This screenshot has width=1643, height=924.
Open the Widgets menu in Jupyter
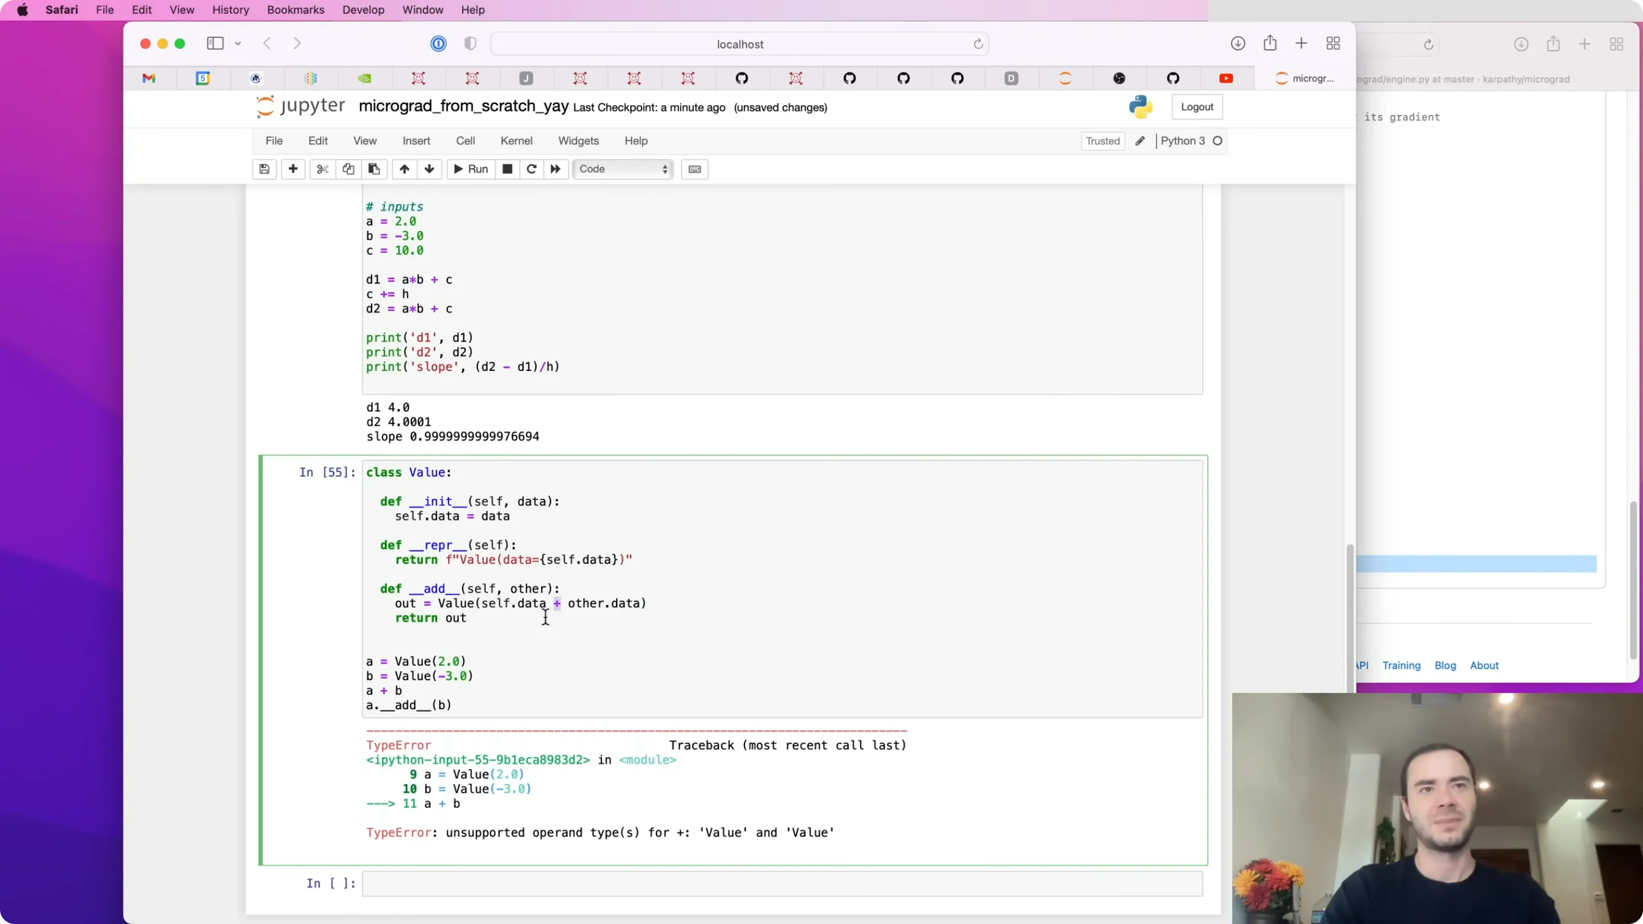(578, 141)
